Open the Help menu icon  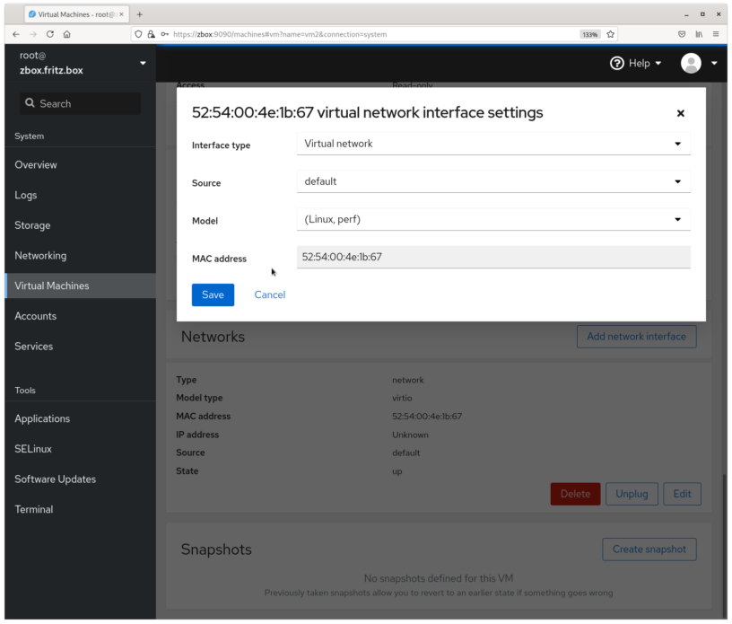616,63
